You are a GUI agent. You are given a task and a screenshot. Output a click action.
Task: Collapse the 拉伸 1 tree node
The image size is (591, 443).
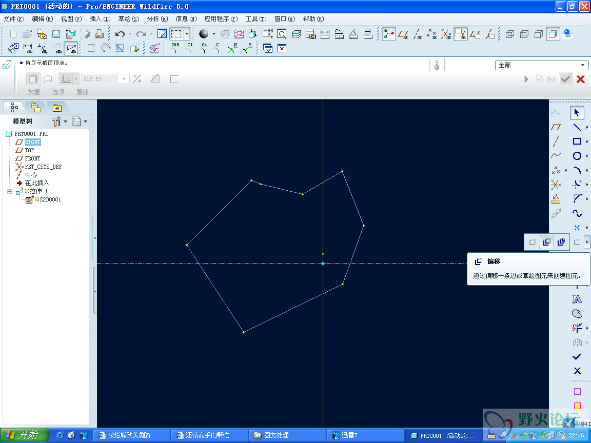tap(9, 191)
